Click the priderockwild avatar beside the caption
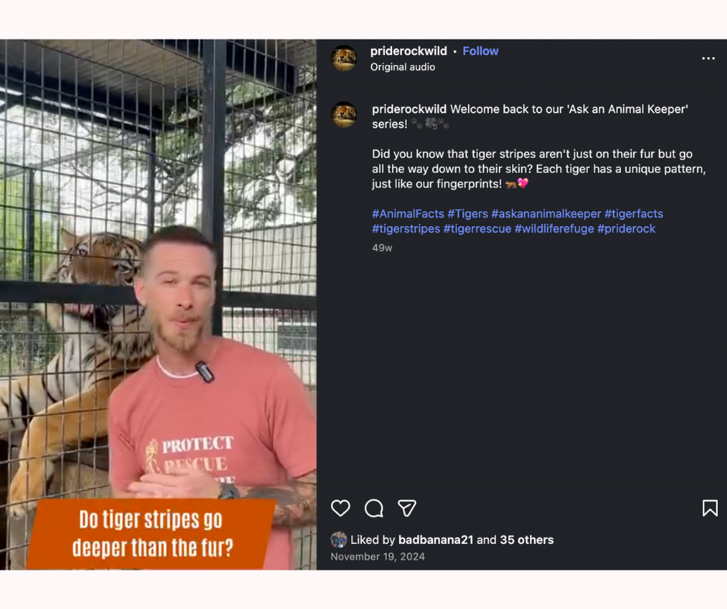The width and height of the screenshot is (727, 609). (343, 114)
